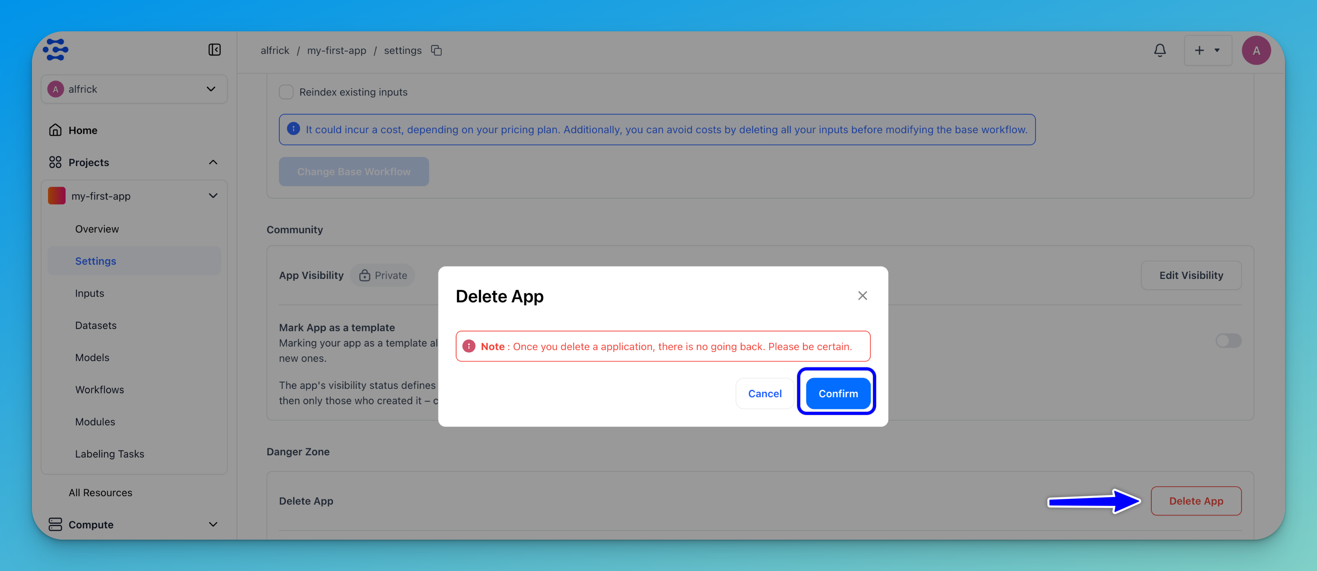Open the notifications bell
Viewport: 1317px width, 571px height.
click(x=1160, y=50)
